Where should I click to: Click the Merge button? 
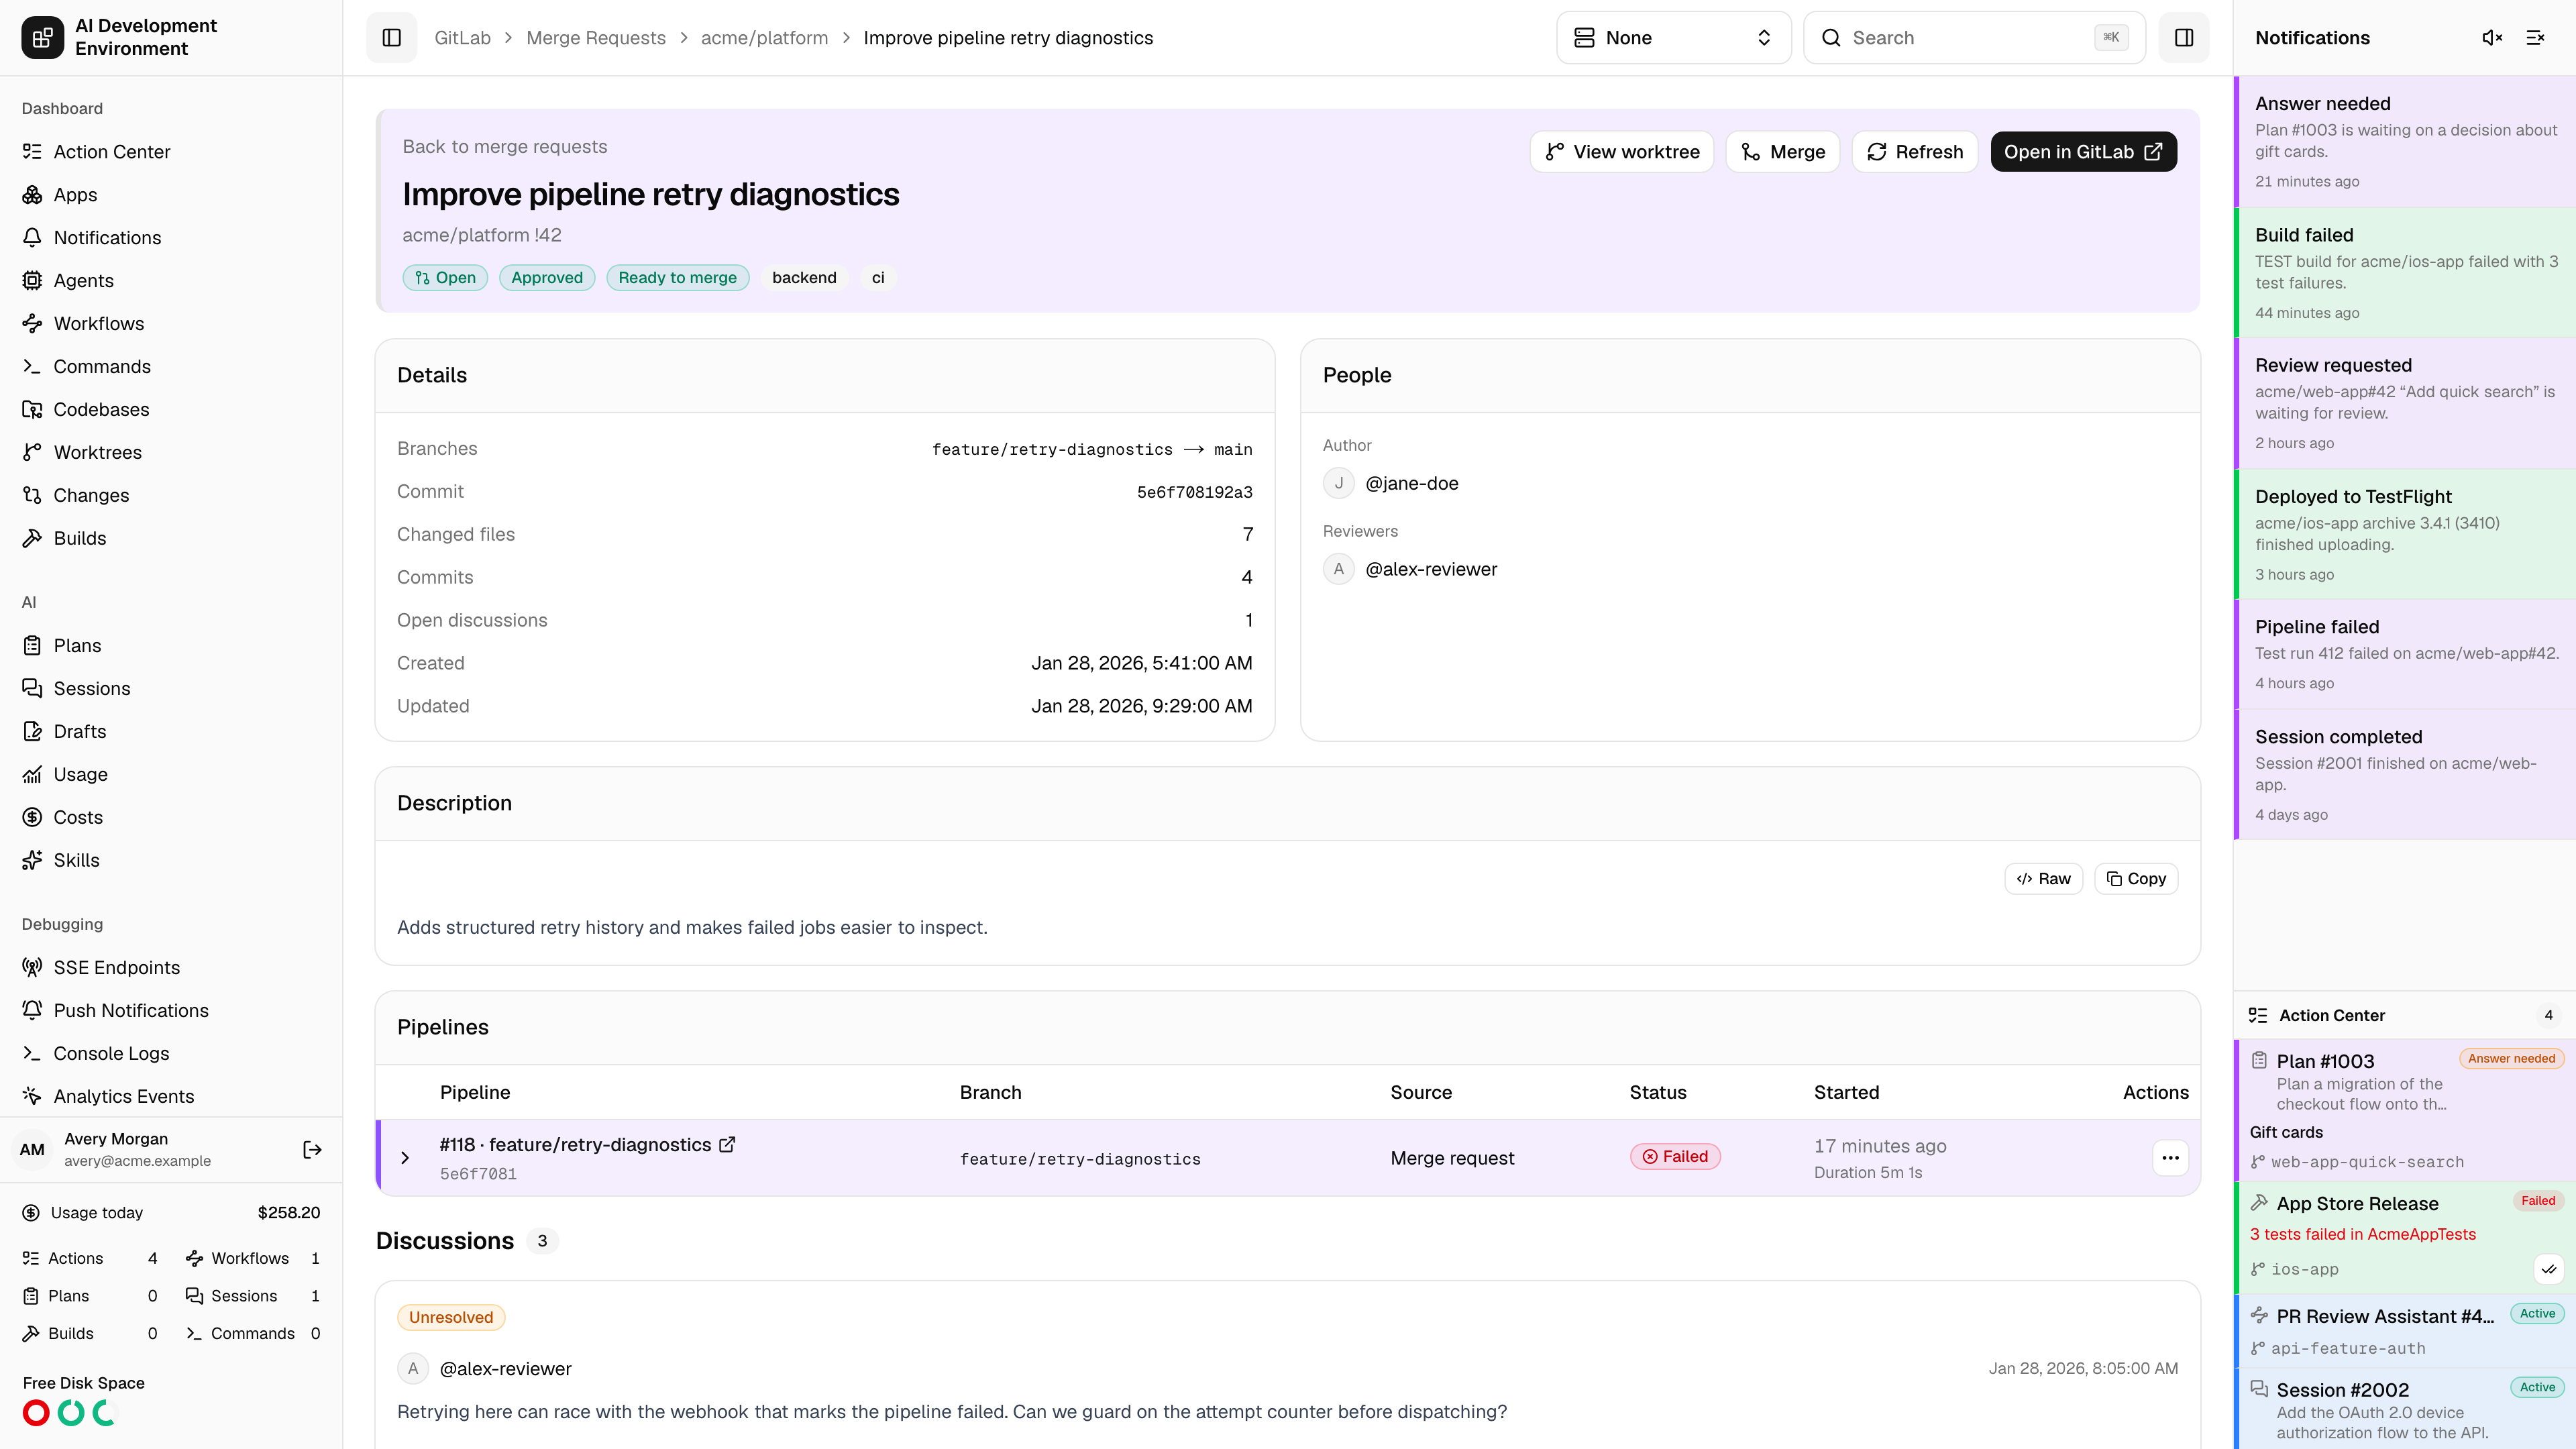1782,152
